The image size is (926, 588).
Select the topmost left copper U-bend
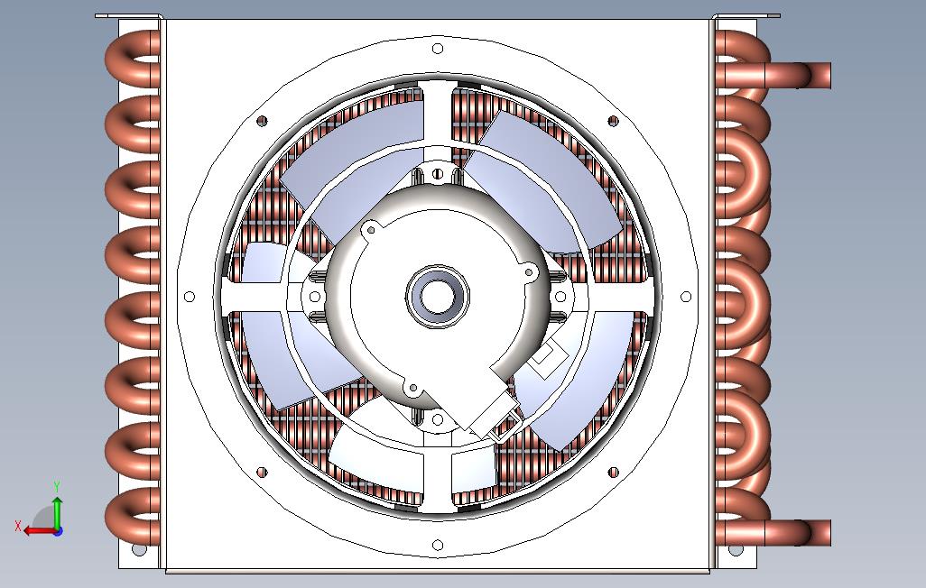pos(133,59)
